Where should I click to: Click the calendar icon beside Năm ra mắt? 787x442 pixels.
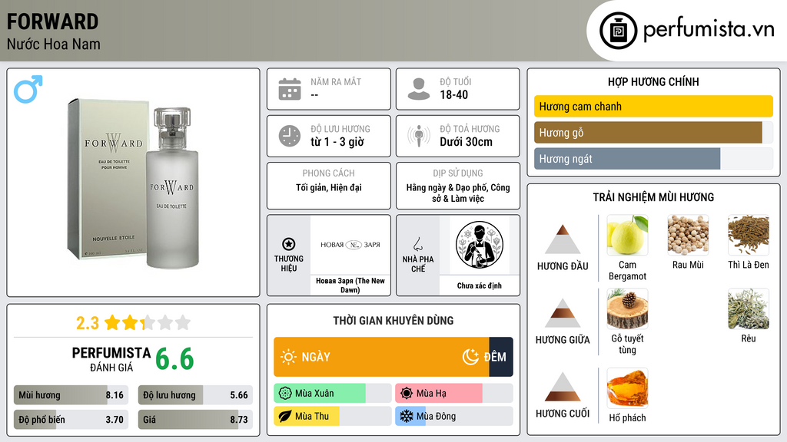(290, 89)
